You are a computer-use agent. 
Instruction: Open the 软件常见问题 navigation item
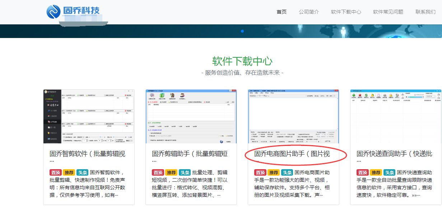[388, 12]
